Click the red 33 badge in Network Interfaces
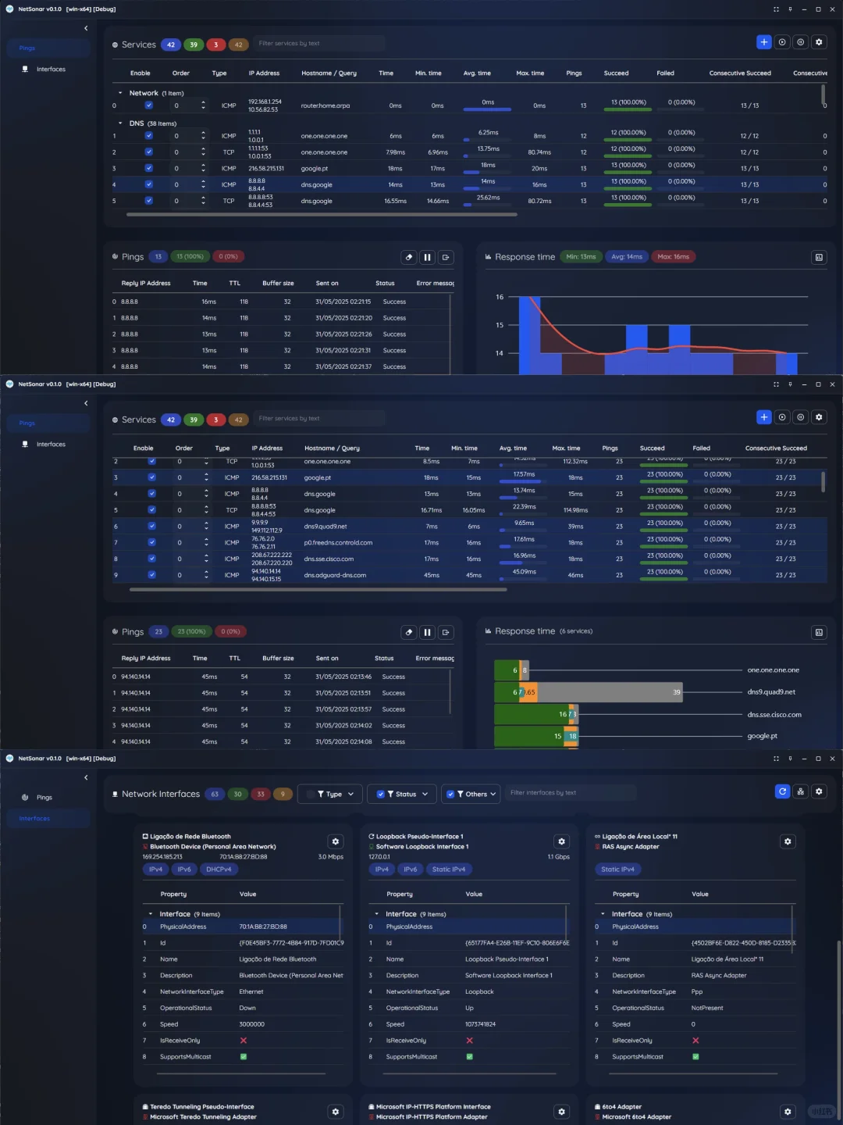This screenshot has height=1125, width=843. click(261, 794)
